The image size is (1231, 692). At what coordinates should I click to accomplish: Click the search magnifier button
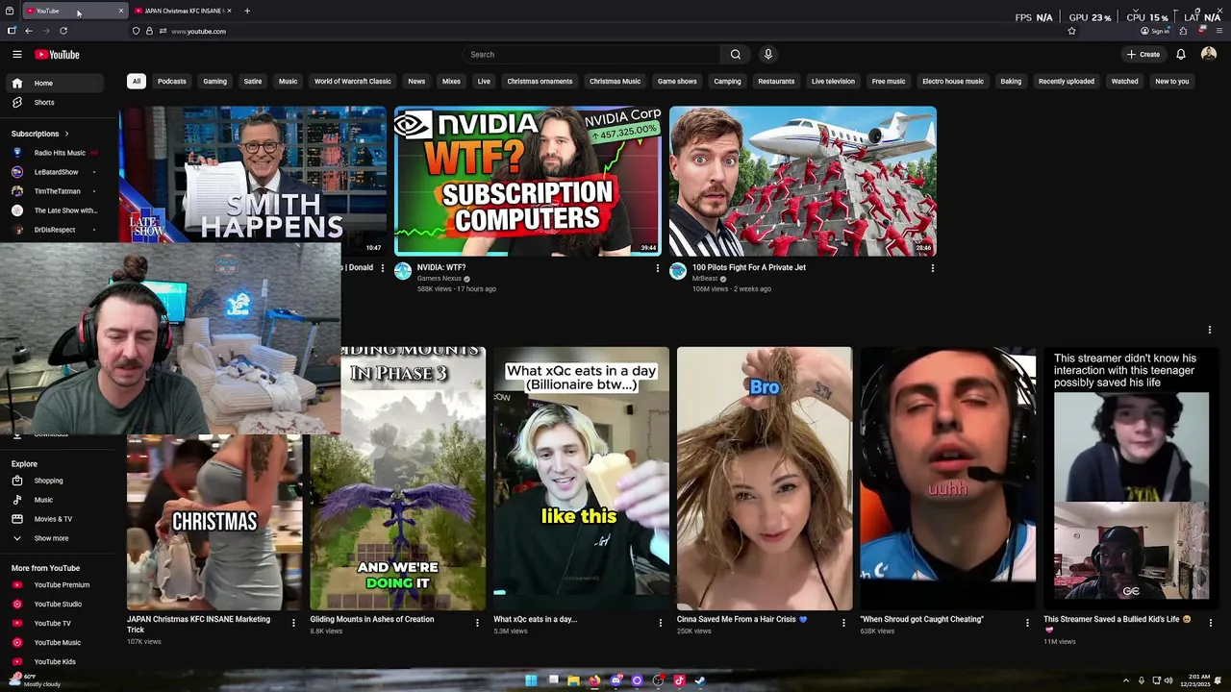[736, 55]
